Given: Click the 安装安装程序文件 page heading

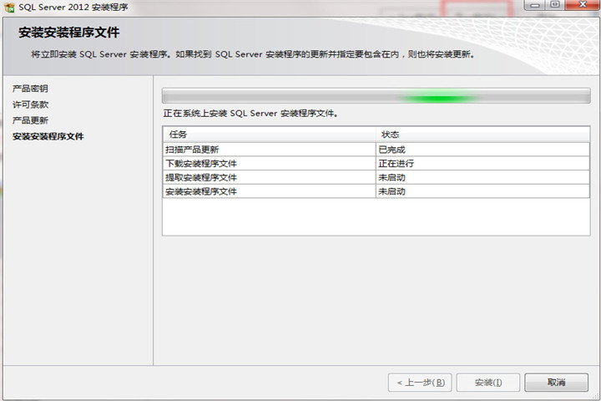Looking at the screenshot, I should click(x=69, y=33).
